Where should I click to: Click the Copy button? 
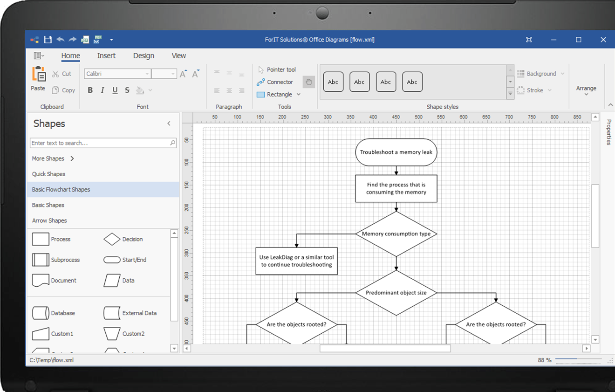click(x=63, y=90)
